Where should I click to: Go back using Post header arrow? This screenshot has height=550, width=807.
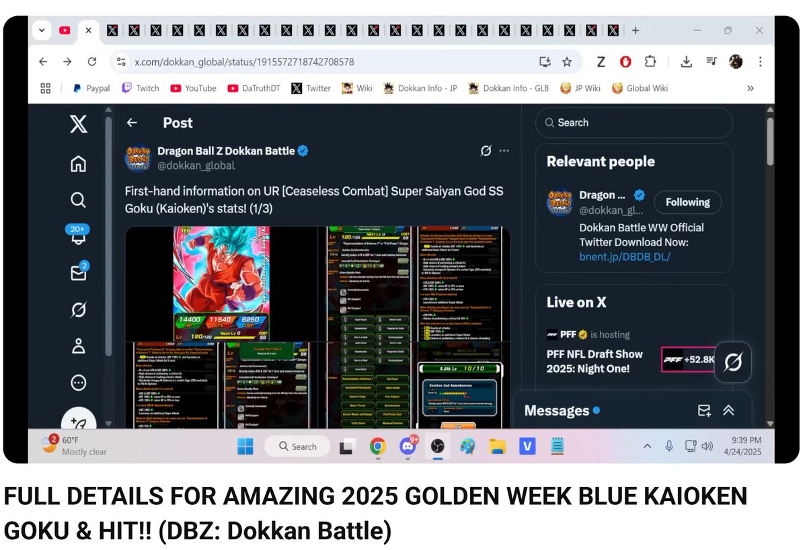coord(132,122)
